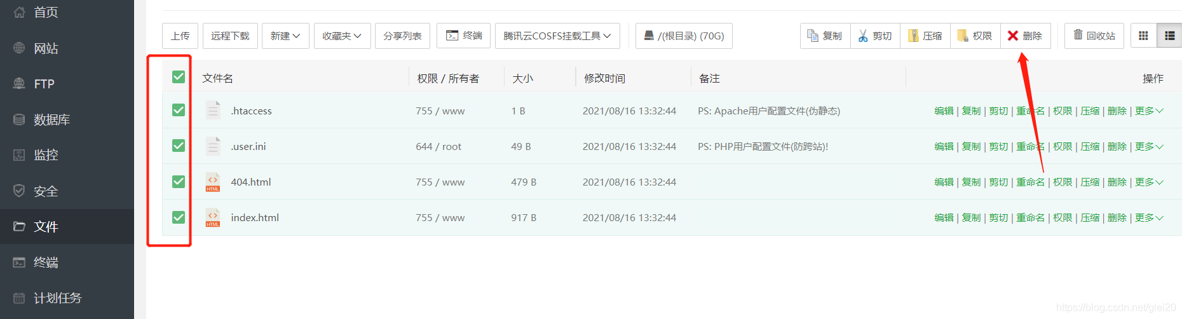Click the permissions (权限) toolbar button
1182x319 pixels.
[975, 36]
